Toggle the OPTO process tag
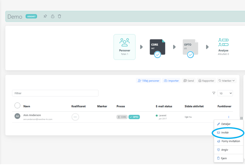The image size is (245, 165). pyautogui.click(x=134, y=117)
